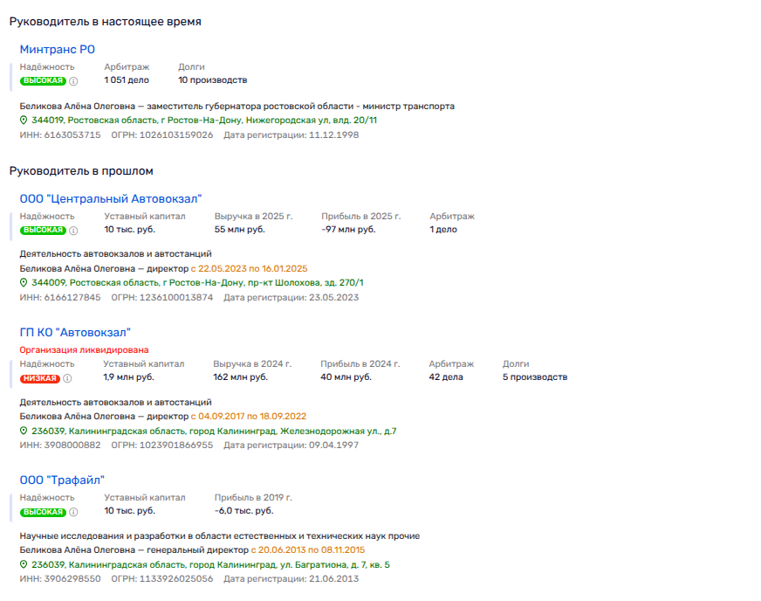The width and height of the screenshot is (761, 601).
Task: Click the "1 051 дело" arbitration count
Action: [127, 80]
